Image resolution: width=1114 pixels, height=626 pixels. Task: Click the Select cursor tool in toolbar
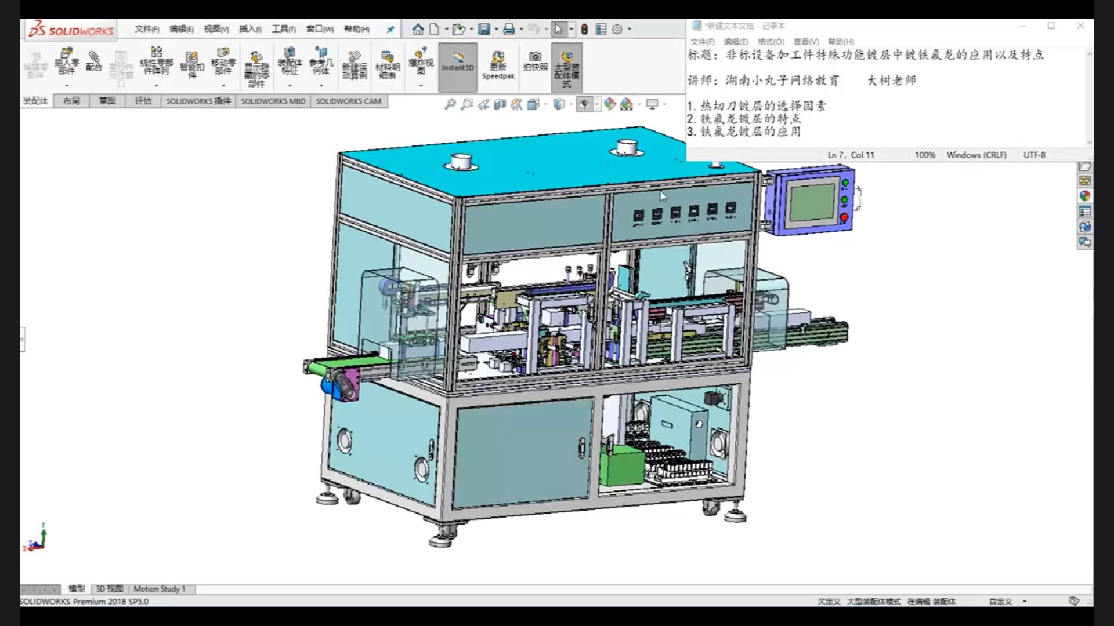[558, 29]
